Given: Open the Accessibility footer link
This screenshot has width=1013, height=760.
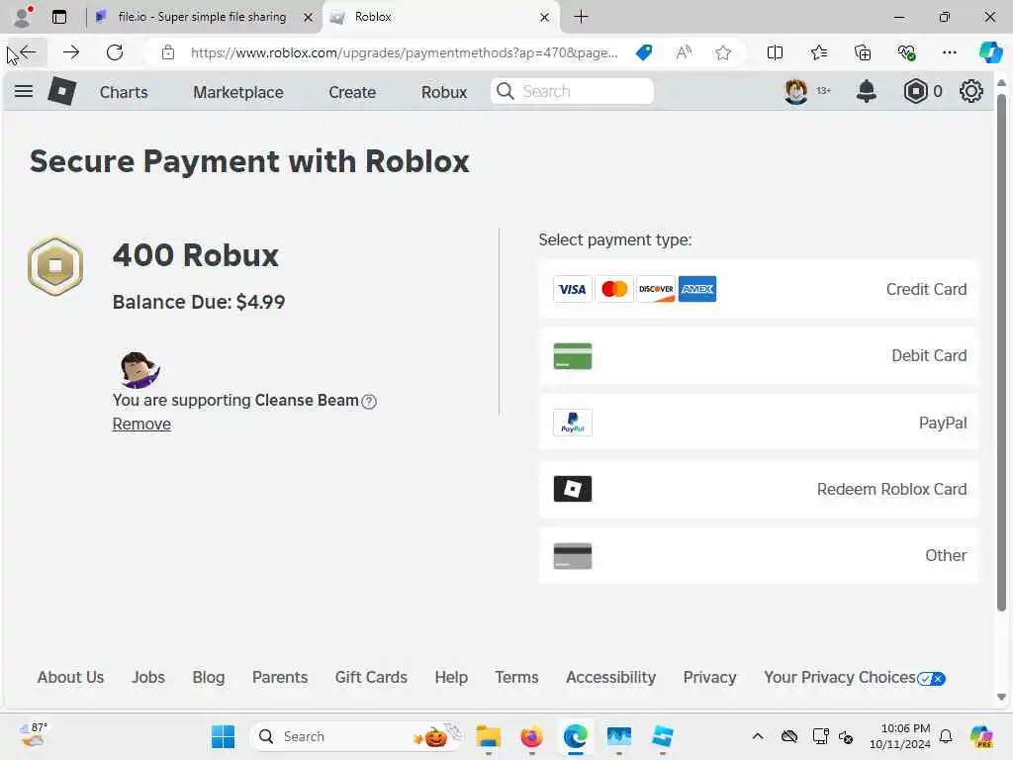Looking at the screenshot, I should coord(610,677).
